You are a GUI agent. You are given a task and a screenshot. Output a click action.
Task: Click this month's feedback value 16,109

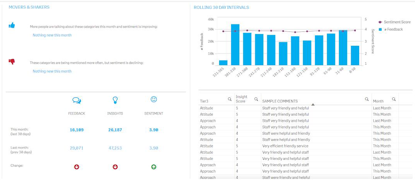[x=76, y=130]
